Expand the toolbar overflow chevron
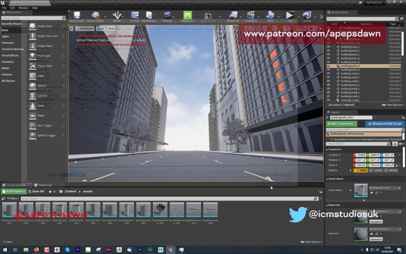The image size is (406, 254). pyautogui.click(x=322, y=17)
